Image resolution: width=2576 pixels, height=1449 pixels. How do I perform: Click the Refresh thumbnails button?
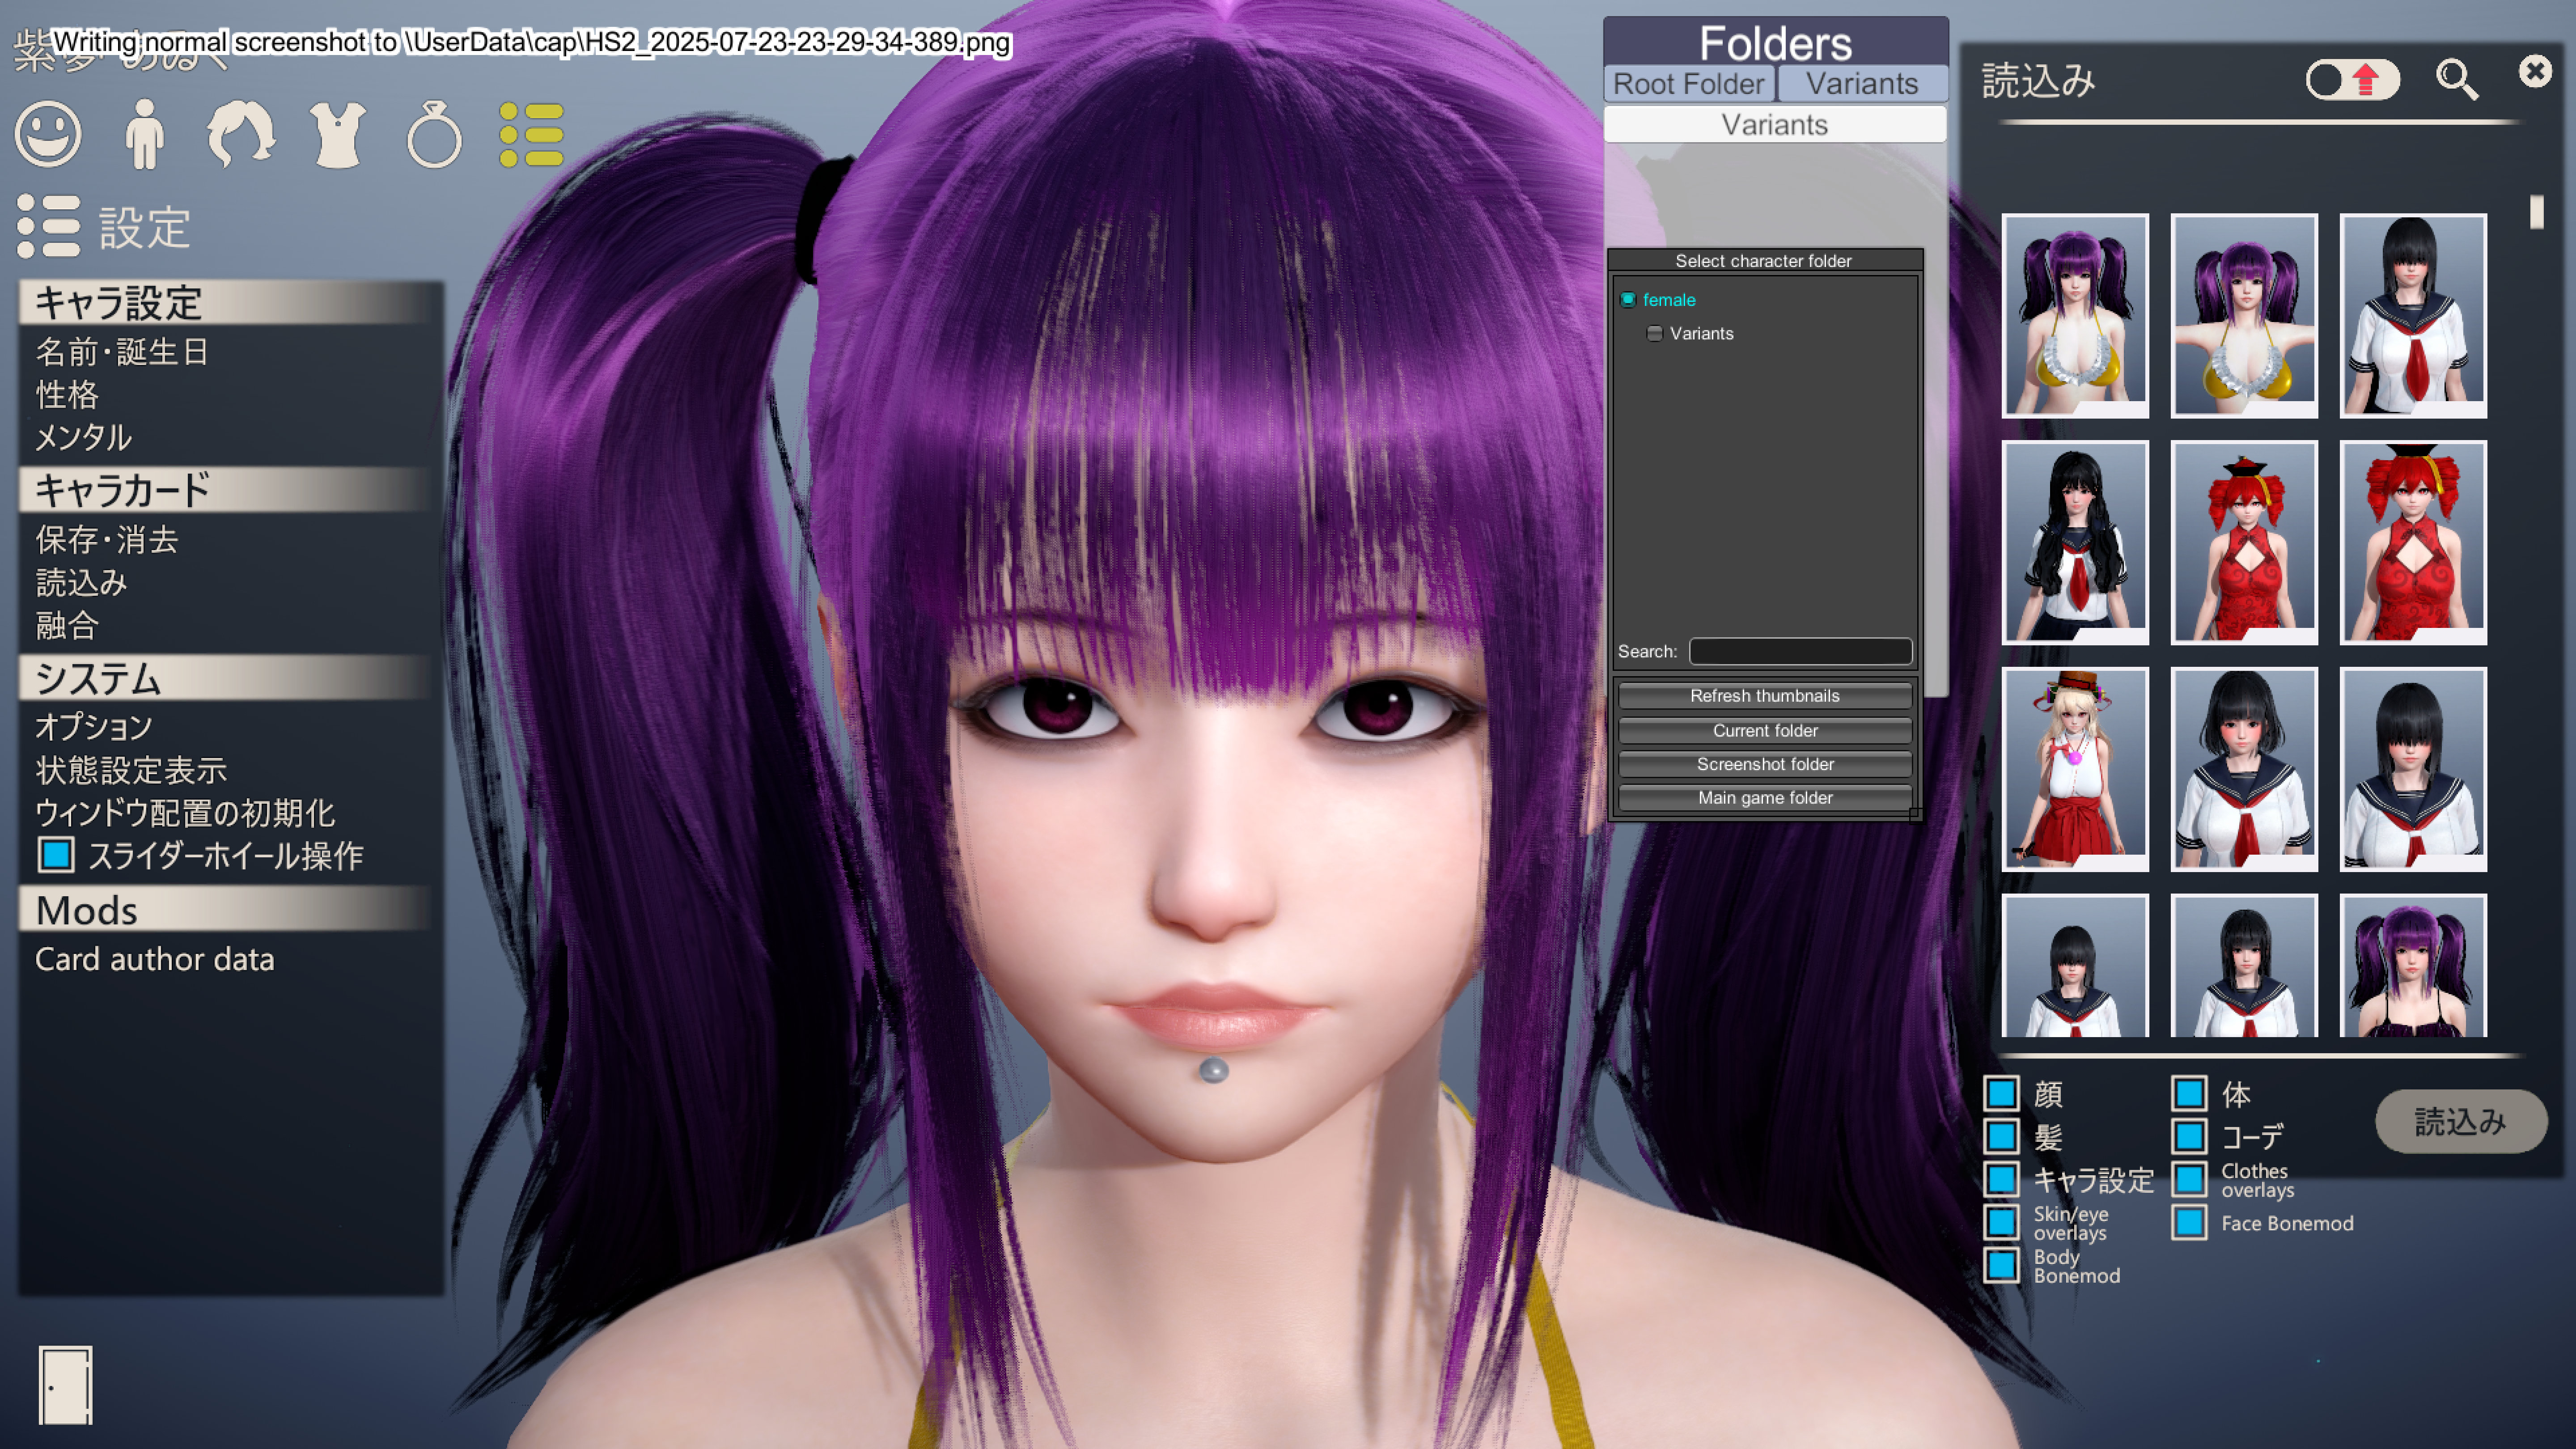[1765, 696]
